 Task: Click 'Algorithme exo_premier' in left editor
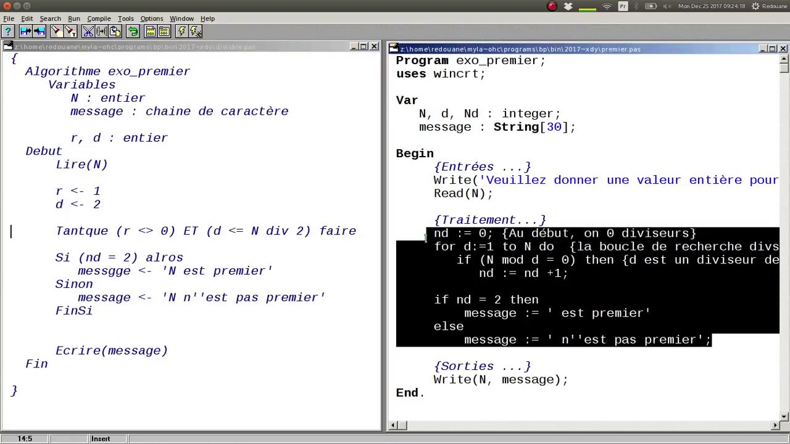pyautogui.click(x=107, y=72)
